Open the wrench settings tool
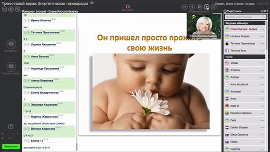The image size is (270, 152). (x=17, y=9)
